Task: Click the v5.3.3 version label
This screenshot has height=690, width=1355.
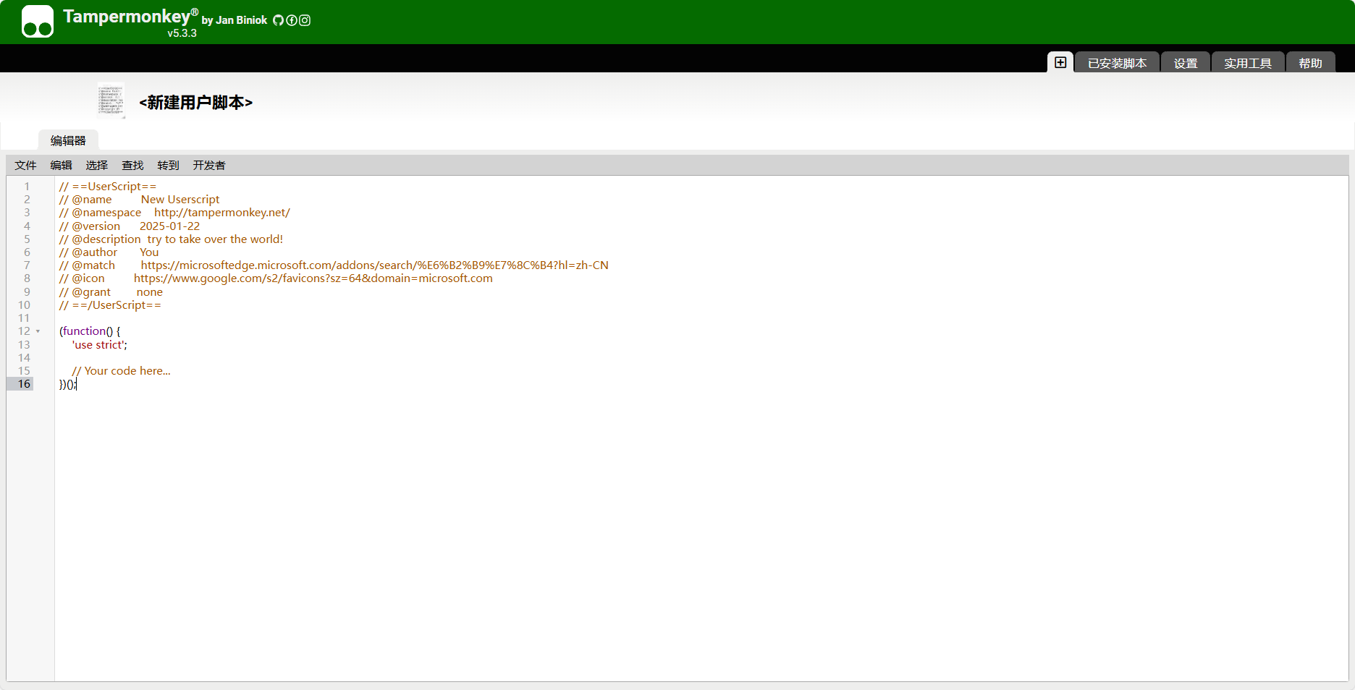Action: (182, 33)
